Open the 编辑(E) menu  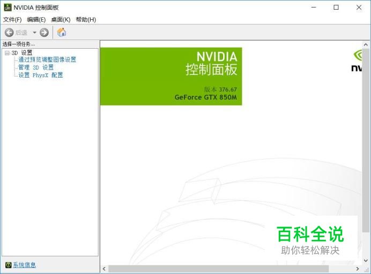coord(36,20)
